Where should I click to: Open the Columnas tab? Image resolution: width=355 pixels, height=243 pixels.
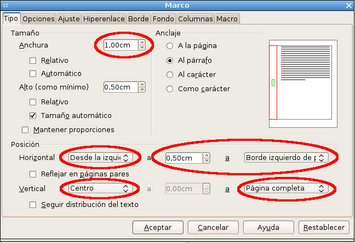point(196,19)
